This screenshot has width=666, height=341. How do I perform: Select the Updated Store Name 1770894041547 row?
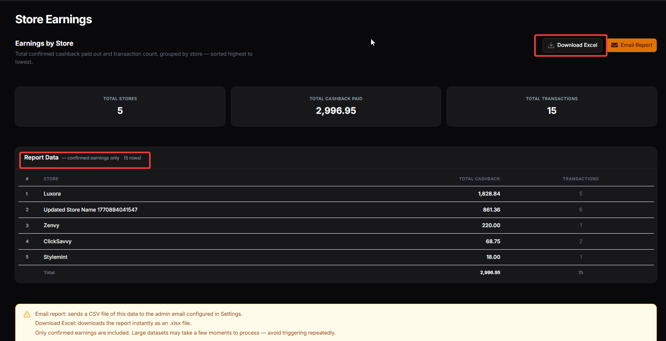(x=91, y=210)
